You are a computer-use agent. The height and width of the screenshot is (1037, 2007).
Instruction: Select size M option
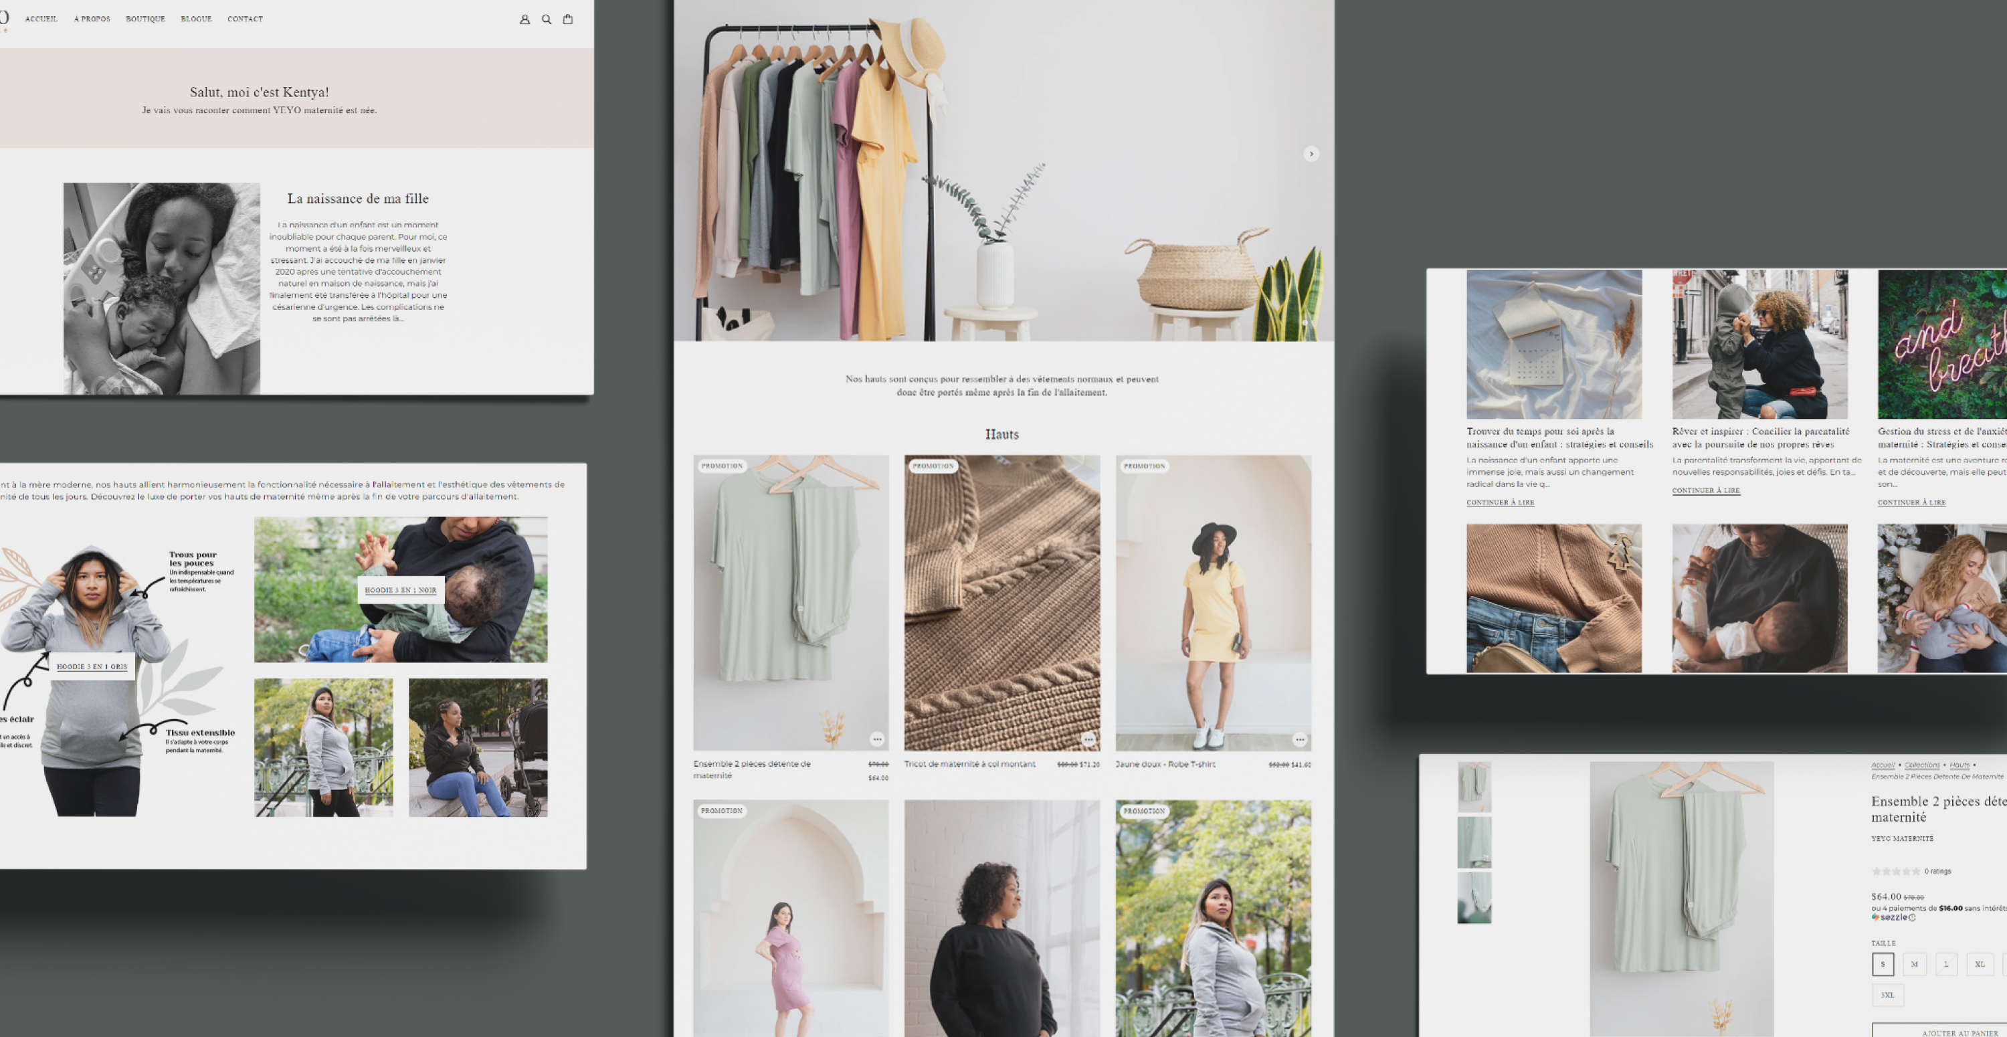point(1914,964)
